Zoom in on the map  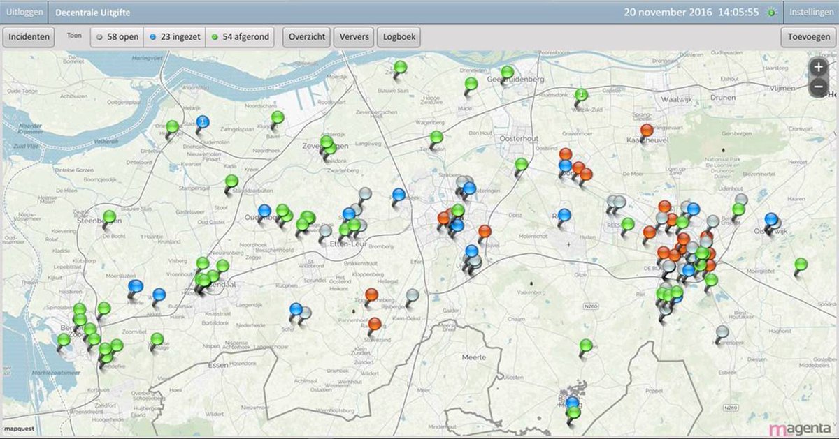coord(819,67)
